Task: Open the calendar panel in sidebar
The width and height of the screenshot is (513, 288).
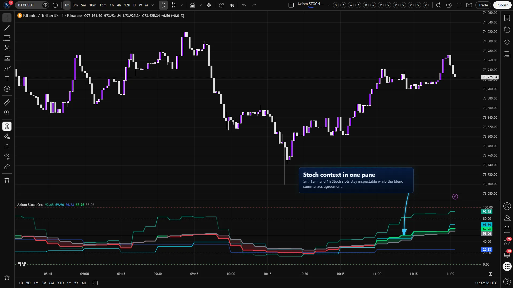Action: (507, 230)
